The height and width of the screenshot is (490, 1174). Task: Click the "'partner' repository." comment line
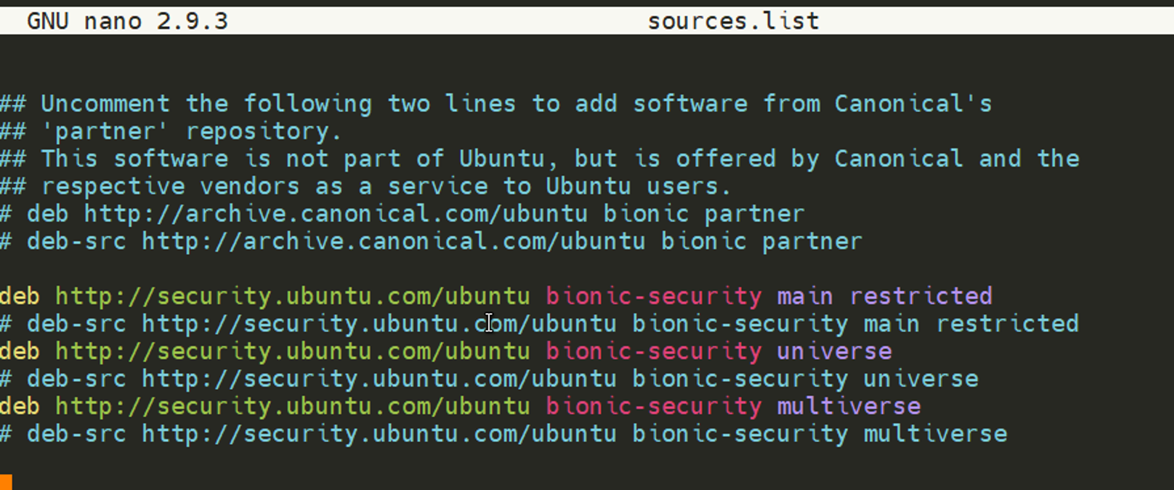point(191,132)
